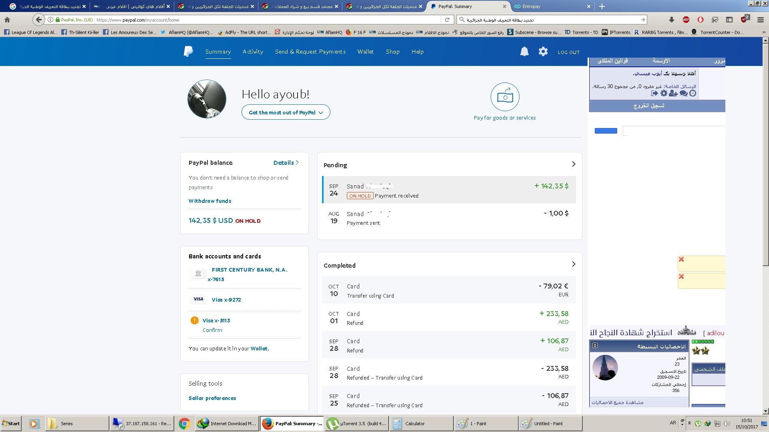The width and height of the screenshot is (769, 432).
Task: Open the Help tab
Action: coord(417,52)
